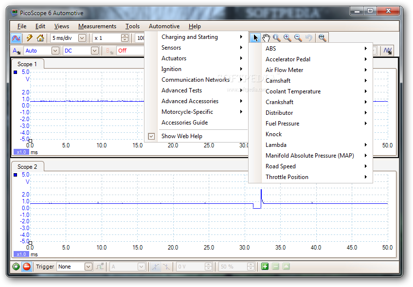Open the DC coupling dropdown
The image size is (413, 287).
click(95, 51)
